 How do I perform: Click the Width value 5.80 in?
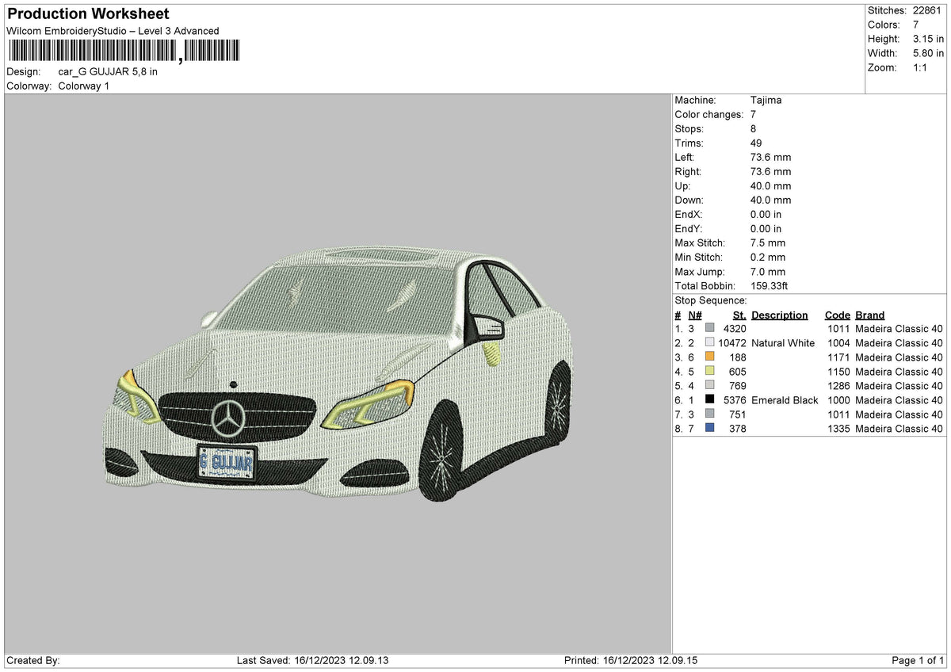pos(926,53)
